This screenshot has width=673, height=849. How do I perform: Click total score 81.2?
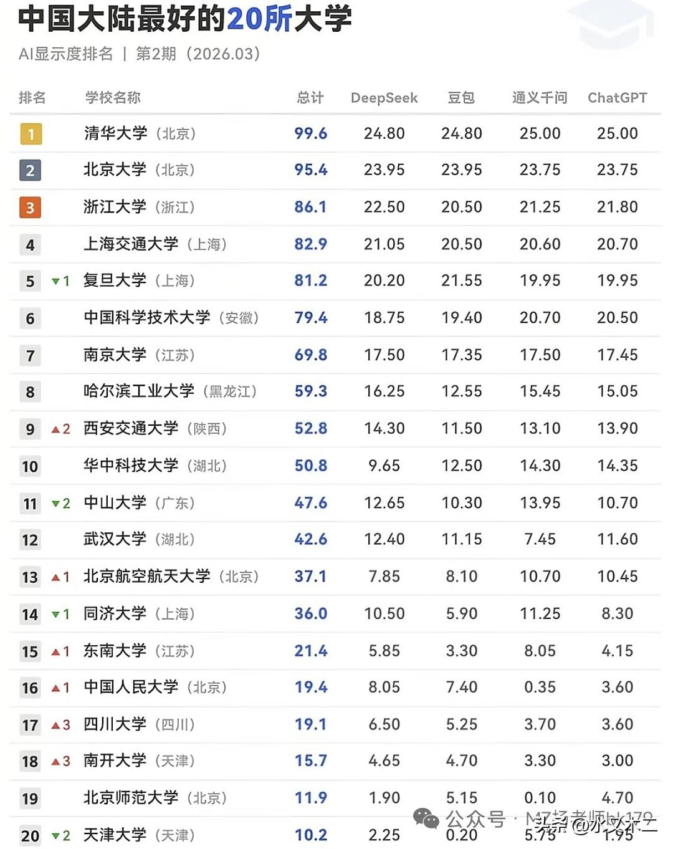[x=311, y=281]
